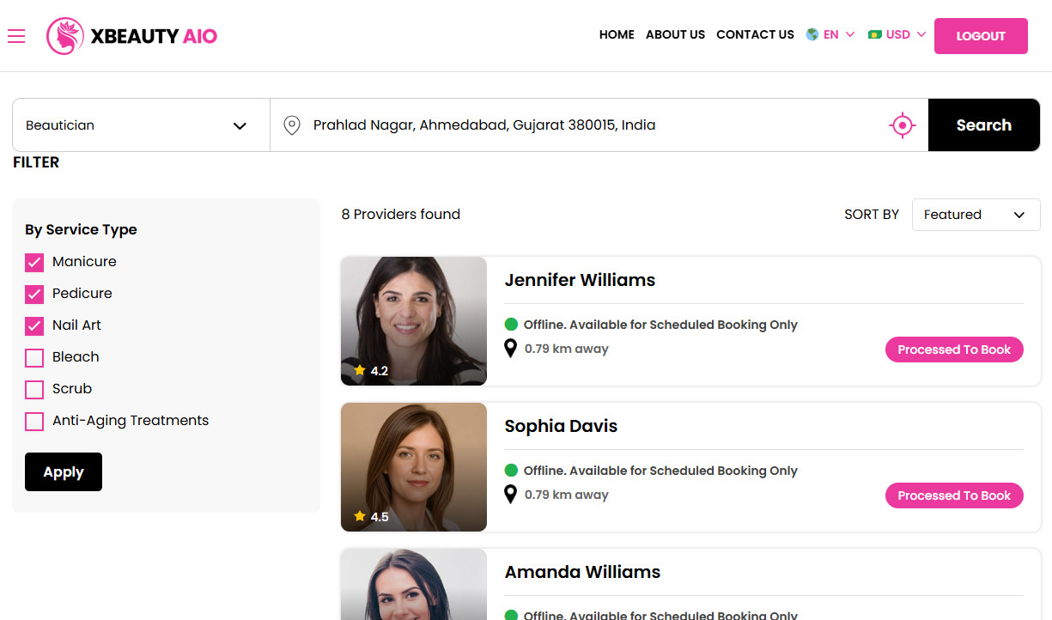Click the globe language icon

tap(812, 35)
